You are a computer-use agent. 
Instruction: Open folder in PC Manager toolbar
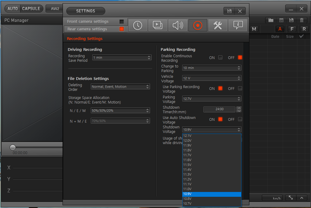[x=271, y=20]
